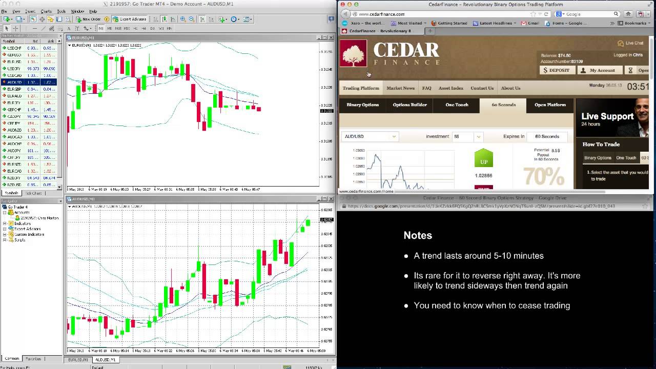656x369 pixels.
Task: Zoom in on the chart
Action: [183, 19]
